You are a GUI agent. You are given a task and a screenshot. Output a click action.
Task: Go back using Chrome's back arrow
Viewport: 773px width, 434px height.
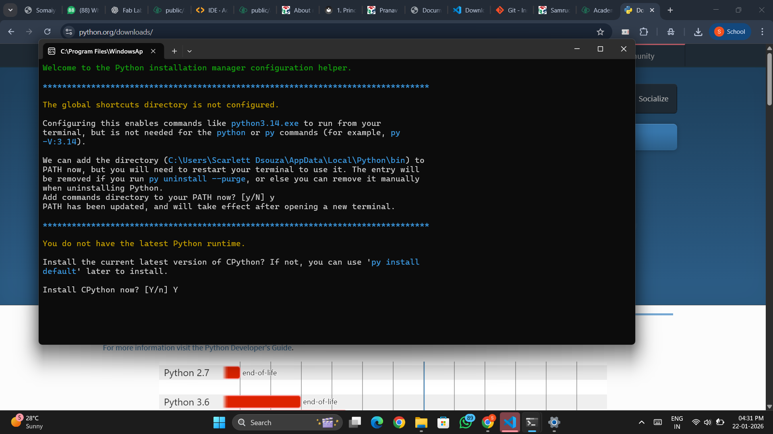click(11, 32)
